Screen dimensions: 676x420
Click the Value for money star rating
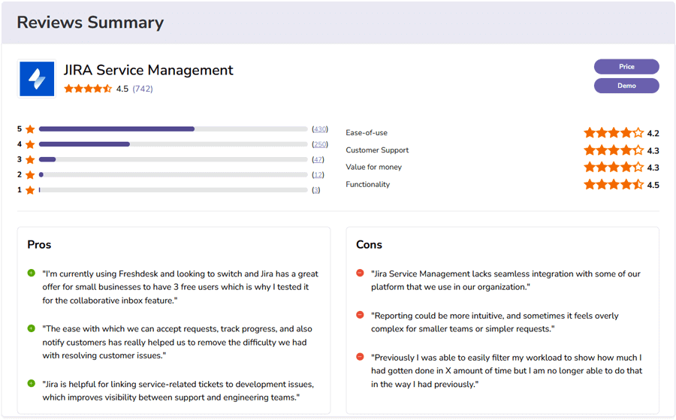pos(614,167)
